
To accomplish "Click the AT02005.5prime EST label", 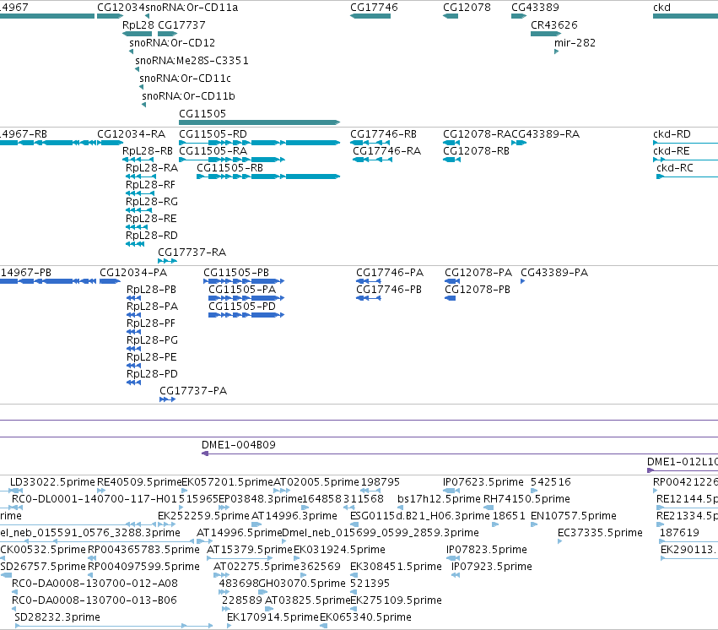I will point(316,482).
